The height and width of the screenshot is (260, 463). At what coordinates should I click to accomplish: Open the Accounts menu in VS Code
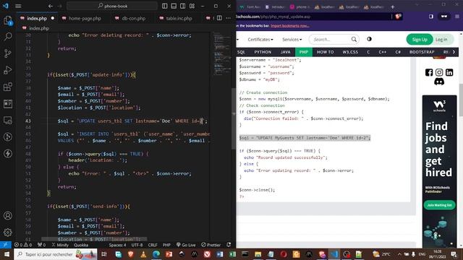tap(8, 215)
